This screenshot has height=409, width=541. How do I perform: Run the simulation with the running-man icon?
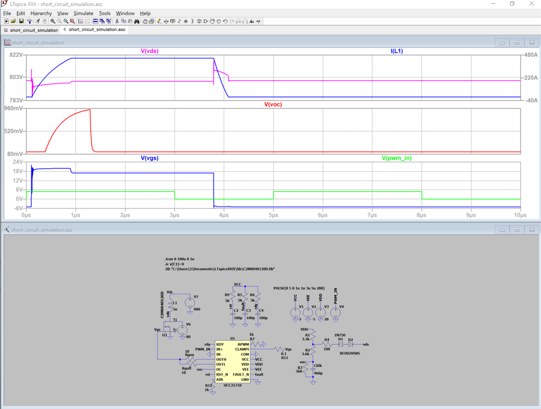[x=38, y=21]
